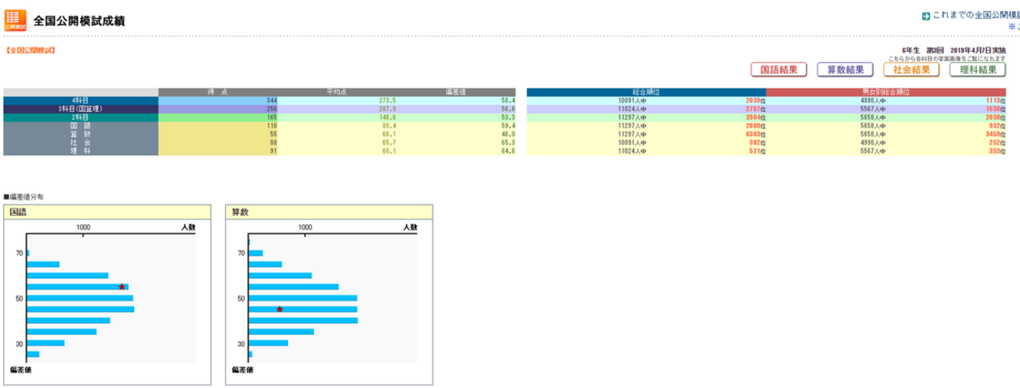Select the 3科目(国算理) row label
1020x388 pixels.
pyautogui.click(x=81, y=109)
